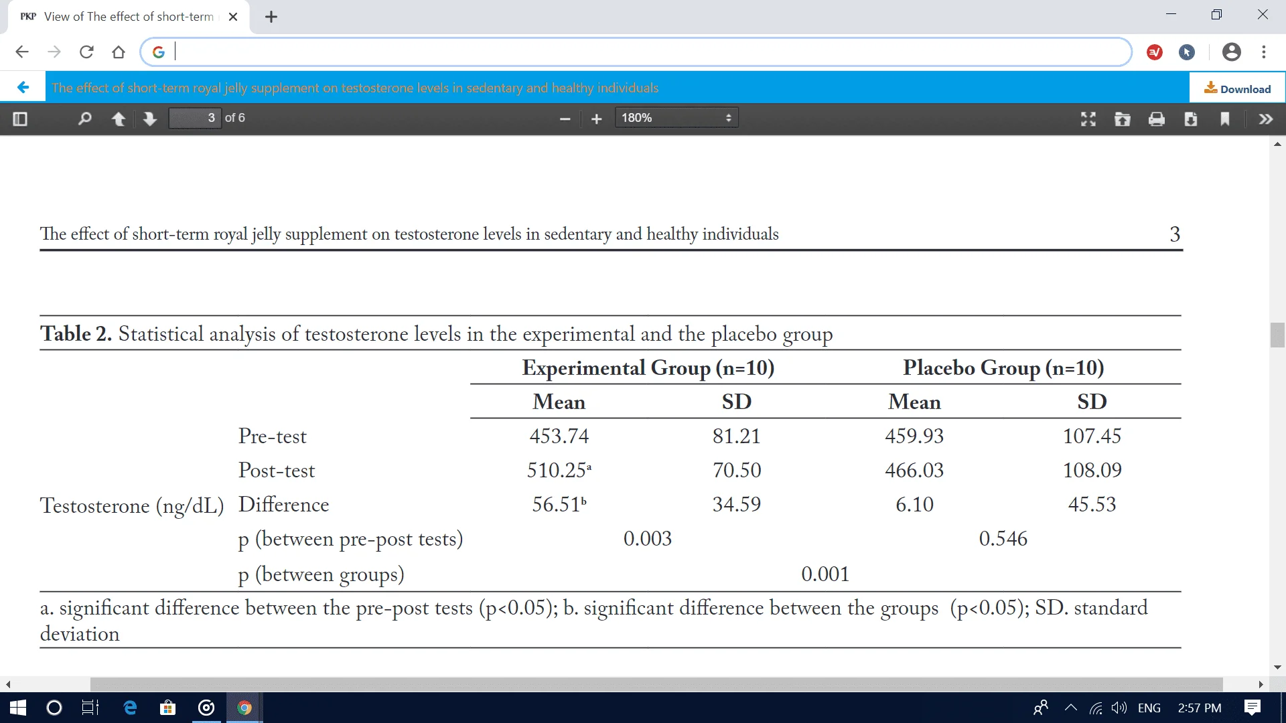Click the Experimental Group (n=10) header

[x=648, y=368]
